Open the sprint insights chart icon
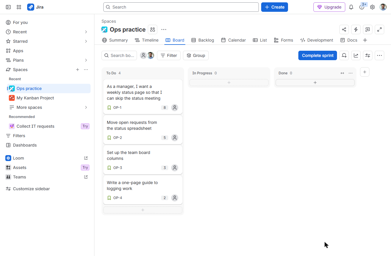The width and height of the screenshot is (391, 256). click(356, 55)
